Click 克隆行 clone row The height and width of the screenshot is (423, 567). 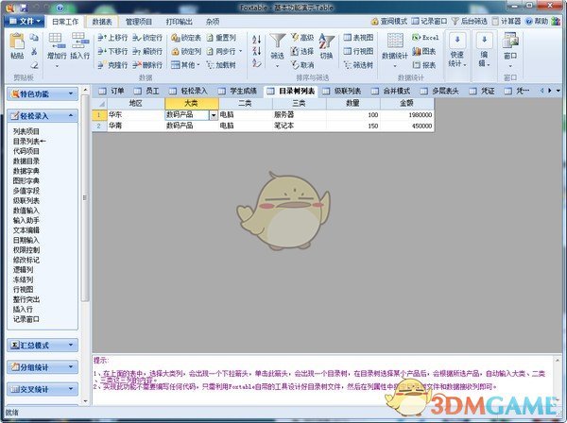112,65
